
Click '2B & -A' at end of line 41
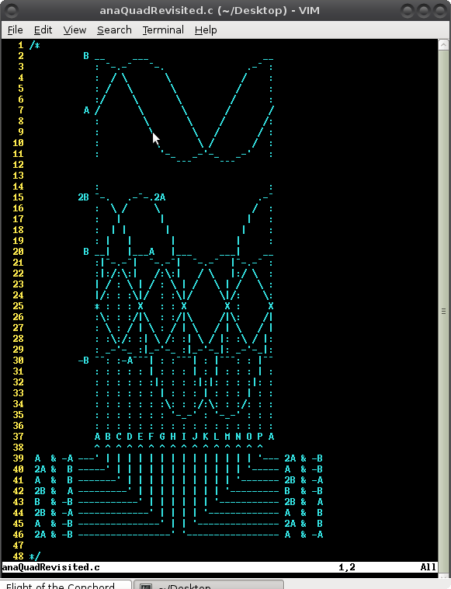coord(304,480)
